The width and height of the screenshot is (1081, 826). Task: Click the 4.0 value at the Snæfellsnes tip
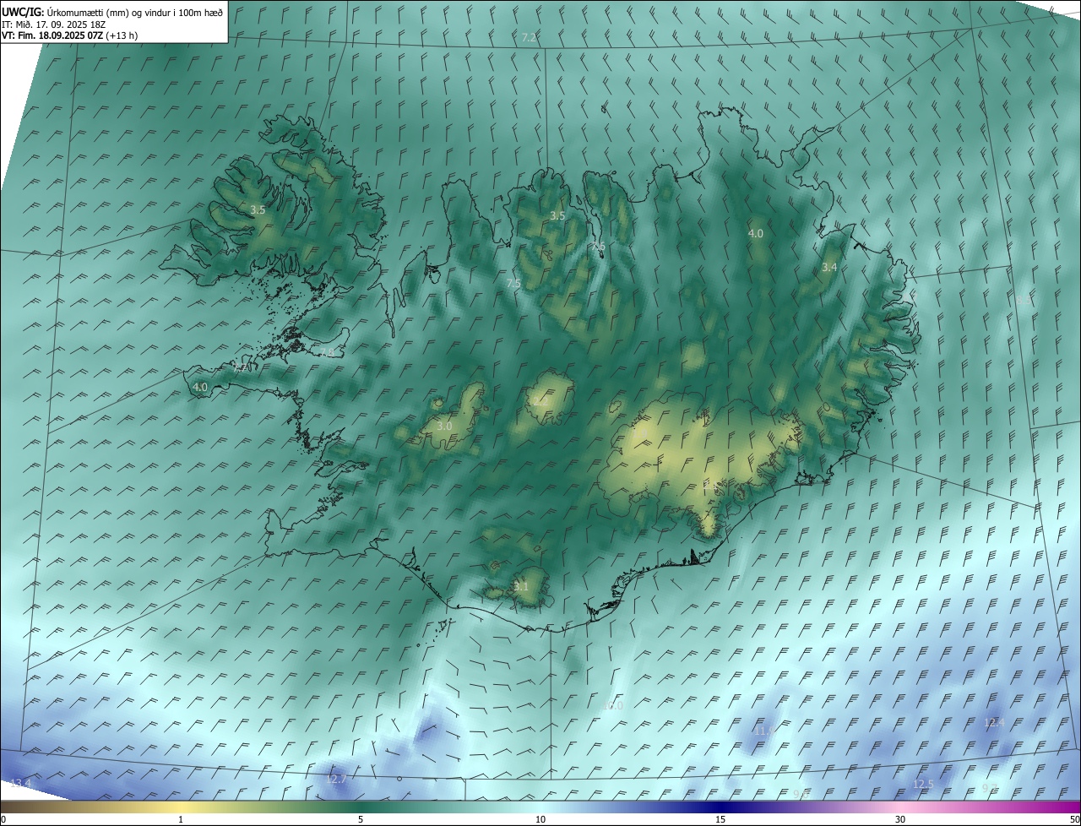click(x=200, y=388)
